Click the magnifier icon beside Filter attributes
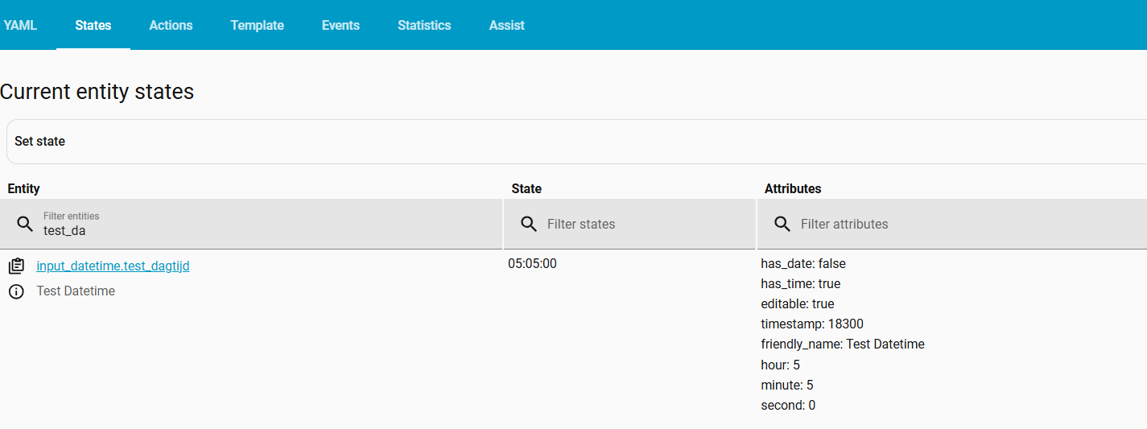1147x429 pixels. pos(782,224)
